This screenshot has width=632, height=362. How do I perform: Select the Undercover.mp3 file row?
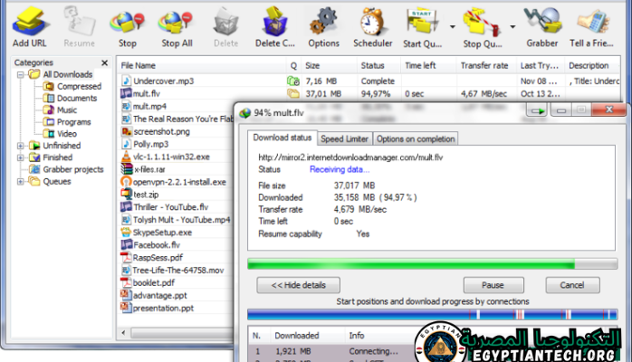tap(369, 81)
